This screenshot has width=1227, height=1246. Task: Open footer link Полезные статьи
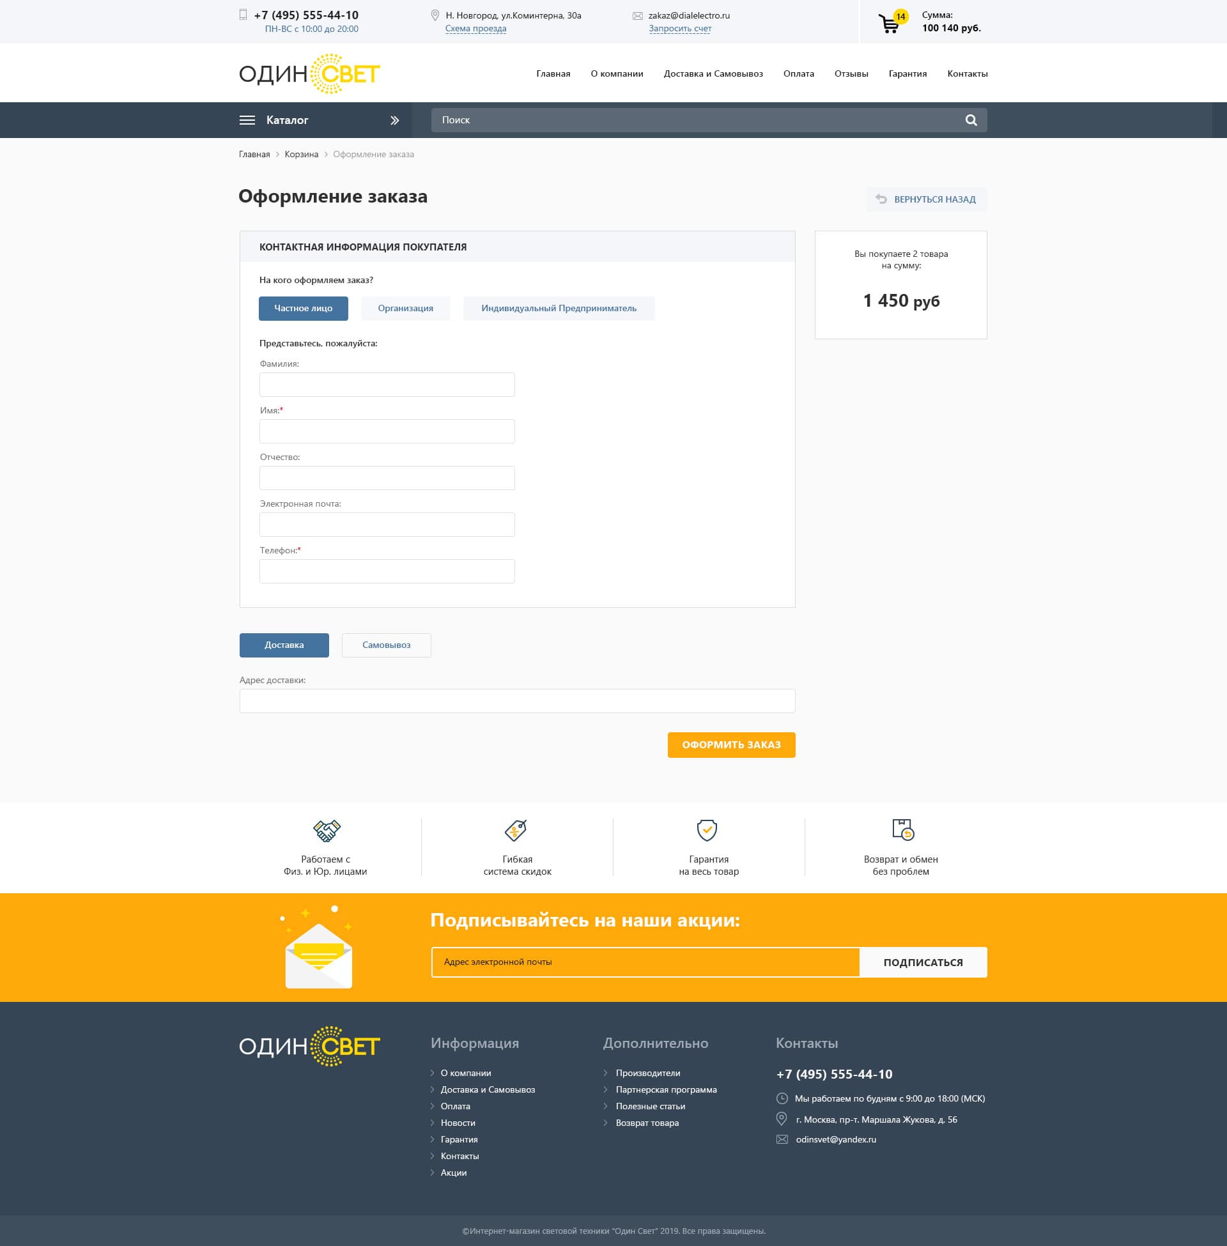coord(650,1106)
